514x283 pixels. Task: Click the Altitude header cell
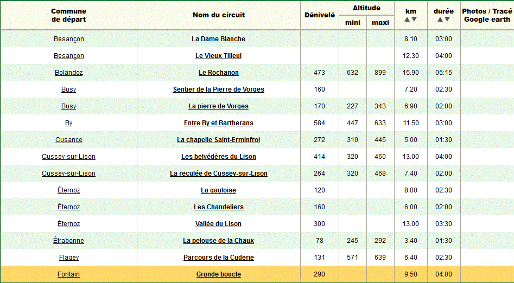pos(366,8)
